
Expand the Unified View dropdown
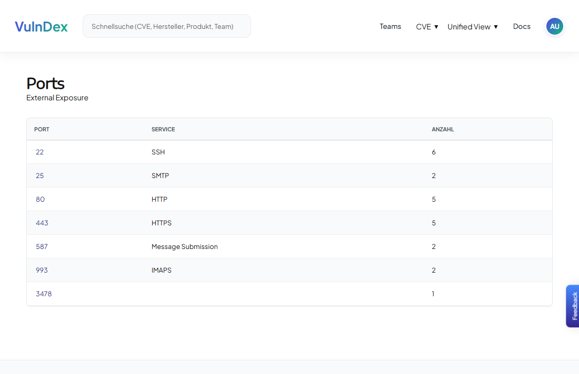click(472, 26)
